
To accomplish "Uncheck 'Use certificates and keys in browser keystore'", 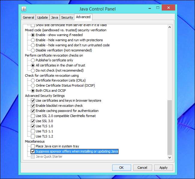I will [33, 100].
